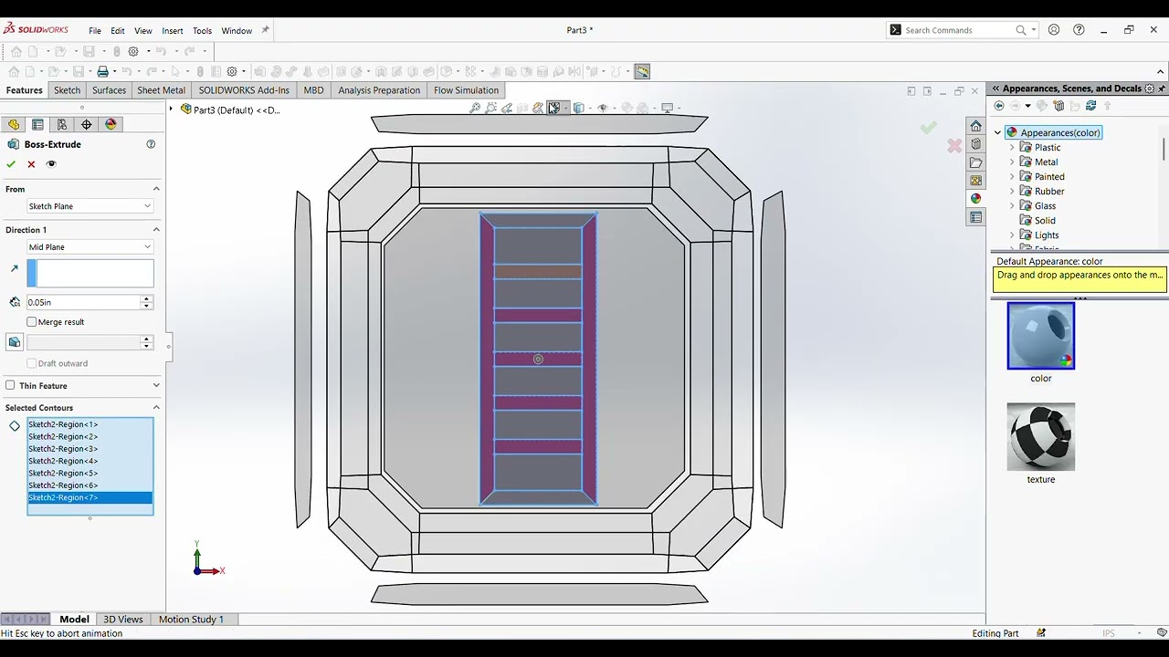Collapse the Appearances task pane chevrons
This screenshot has width=1169, height=657.
(x=995, y=89)
